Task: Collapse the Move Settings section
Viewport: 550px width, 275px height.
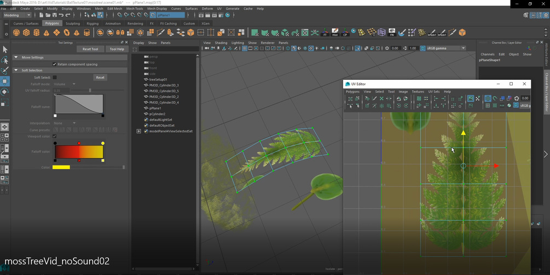Action: pyautogui.click(x=16, y=57)
